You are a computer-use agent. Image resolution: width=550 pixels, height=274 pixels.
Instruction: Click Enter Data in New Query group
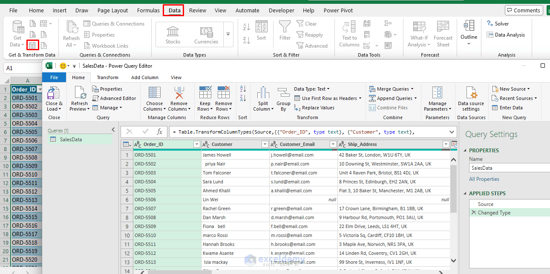pyautogui.click(x=507, y=108)
